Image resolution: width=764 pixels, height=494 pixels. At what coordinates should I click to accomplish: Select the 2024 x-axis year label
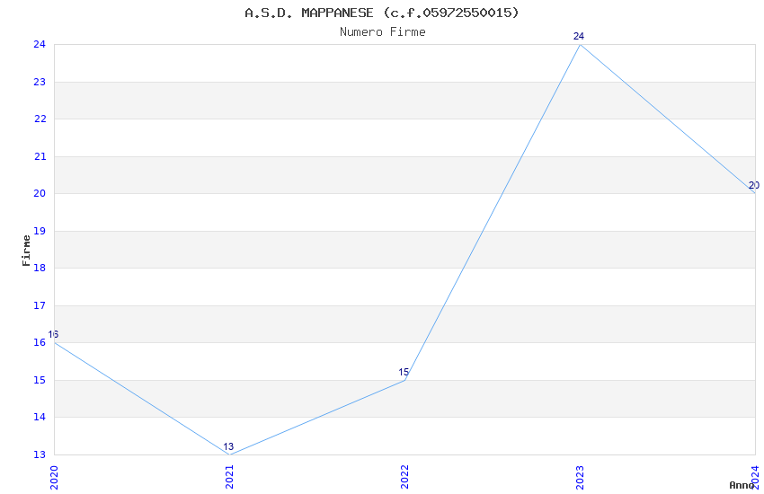pos(755,478)
